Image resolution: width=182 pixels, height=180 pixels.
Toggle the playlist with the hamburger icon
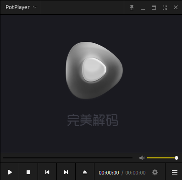[x=175, y=172]
